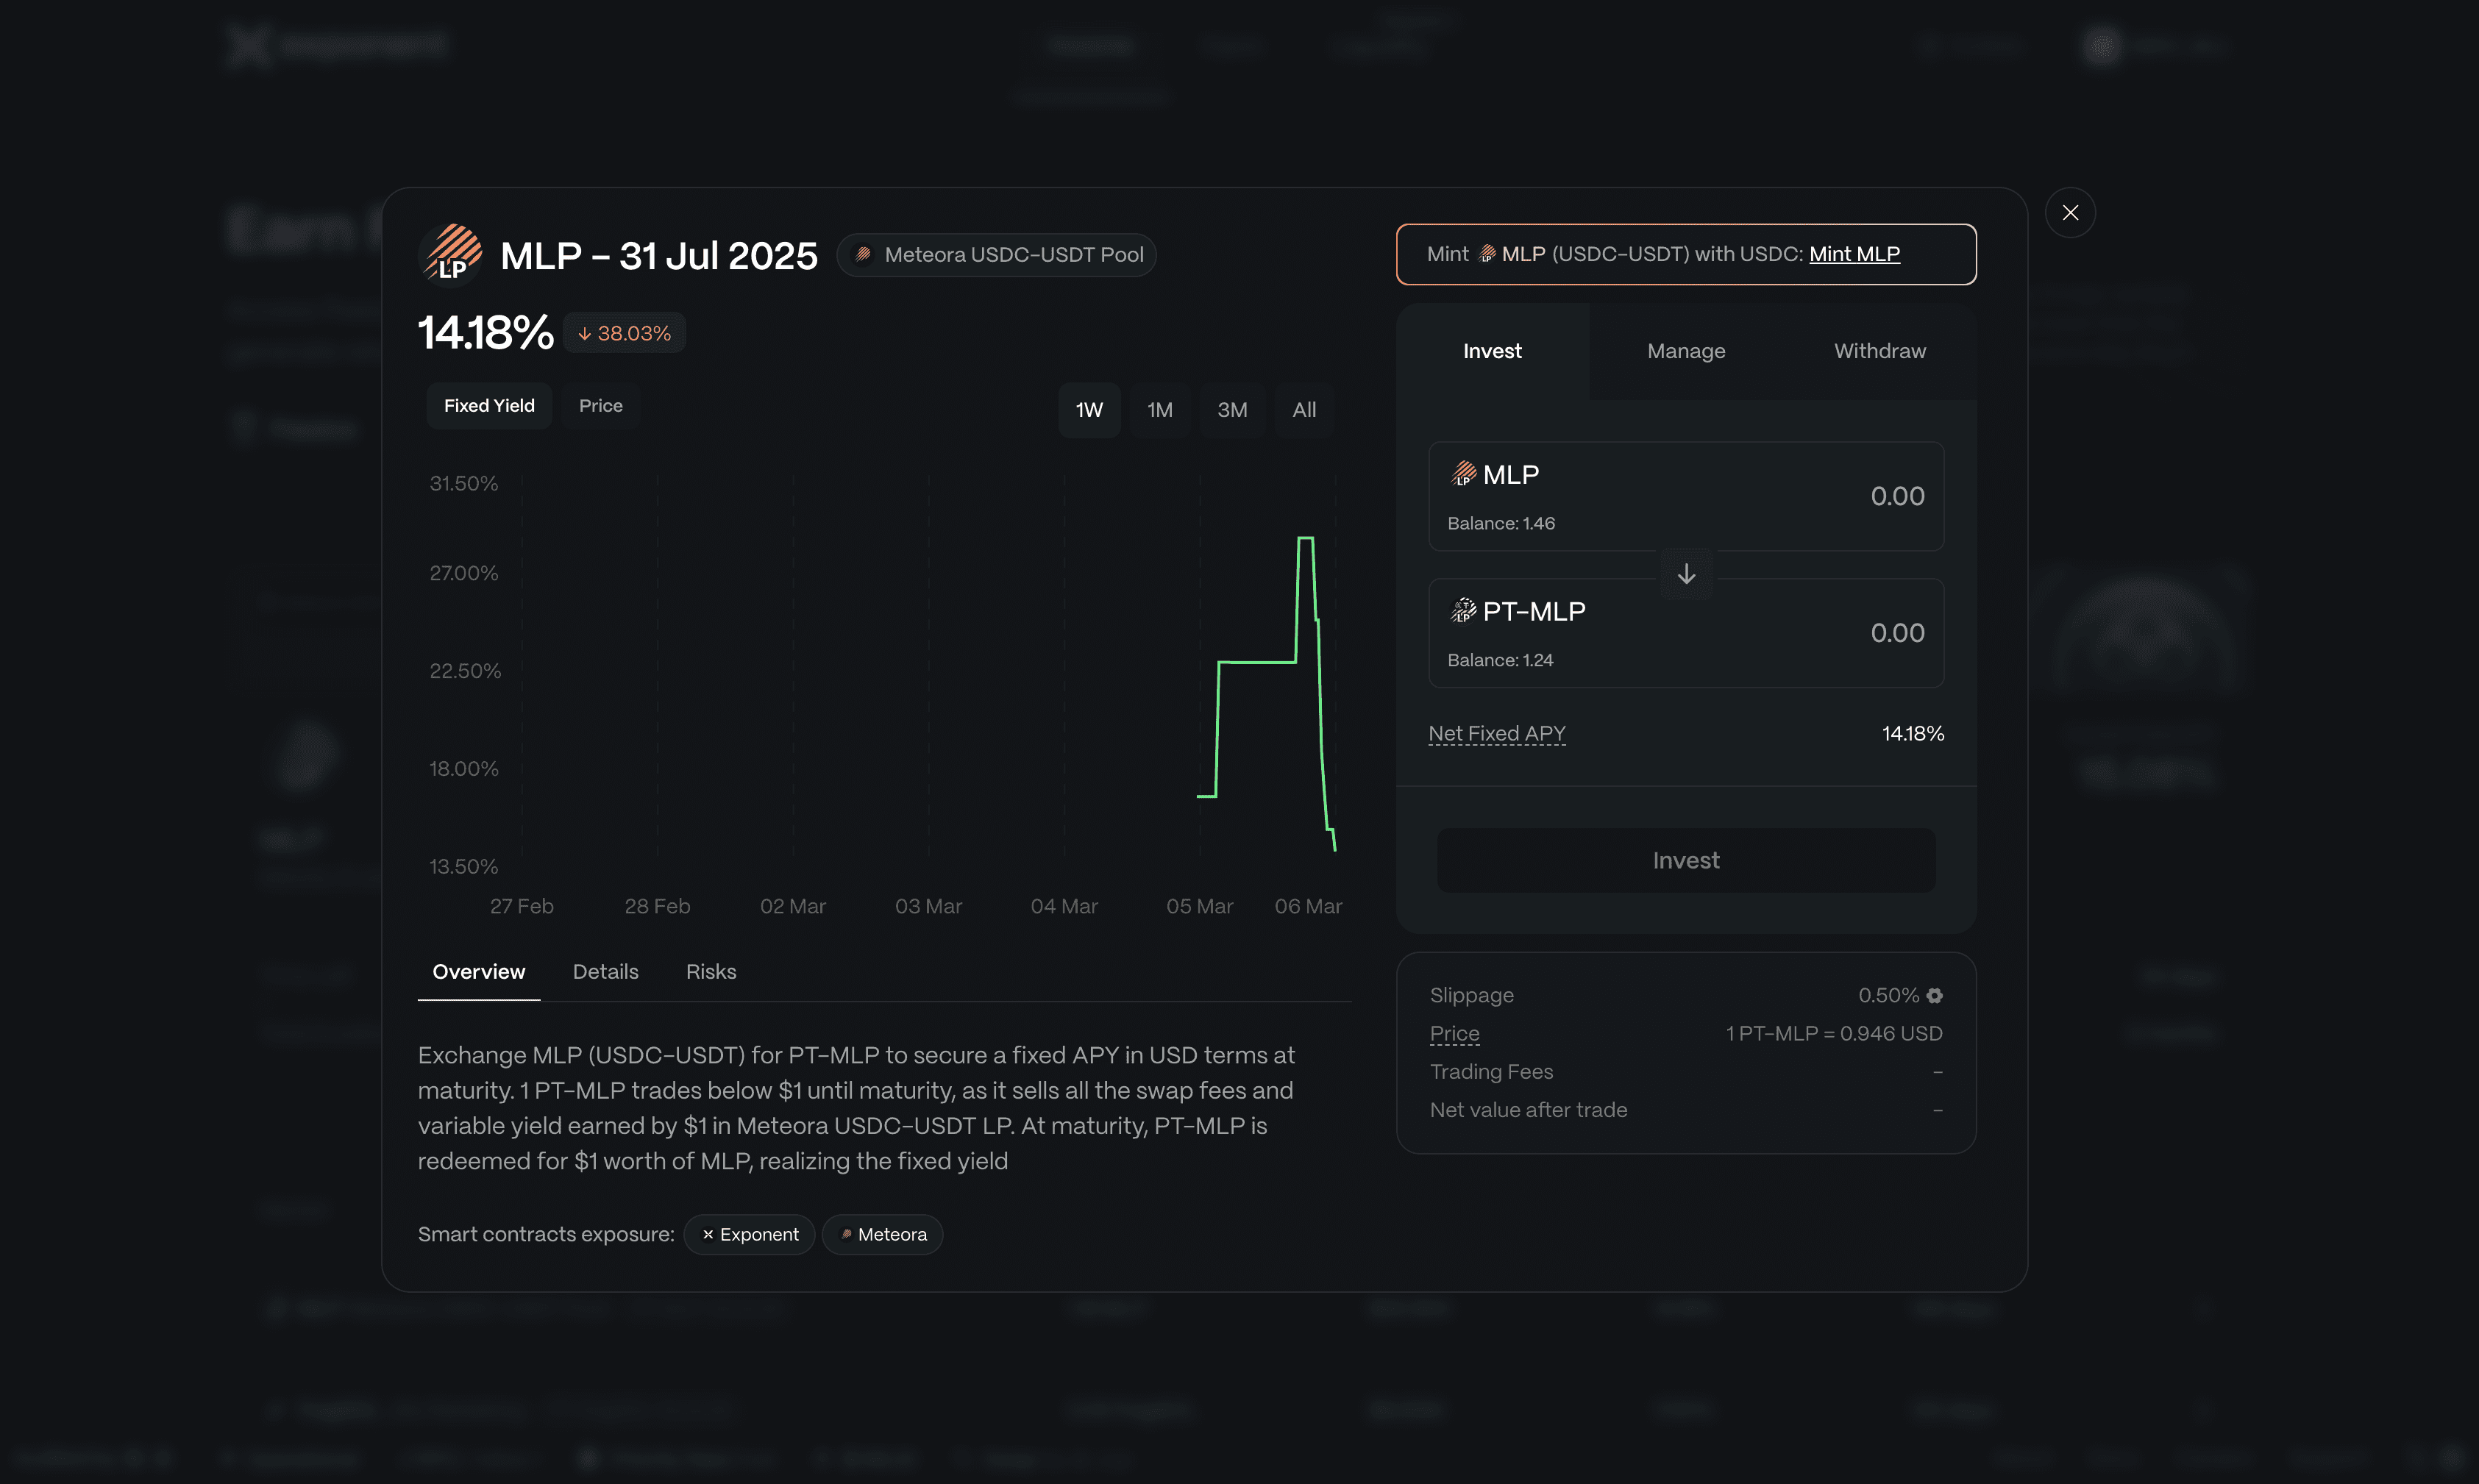Screen dimensions: 2479x1484
Task: Click the MLP token icon in the input box
Action: coord(1463,474)
